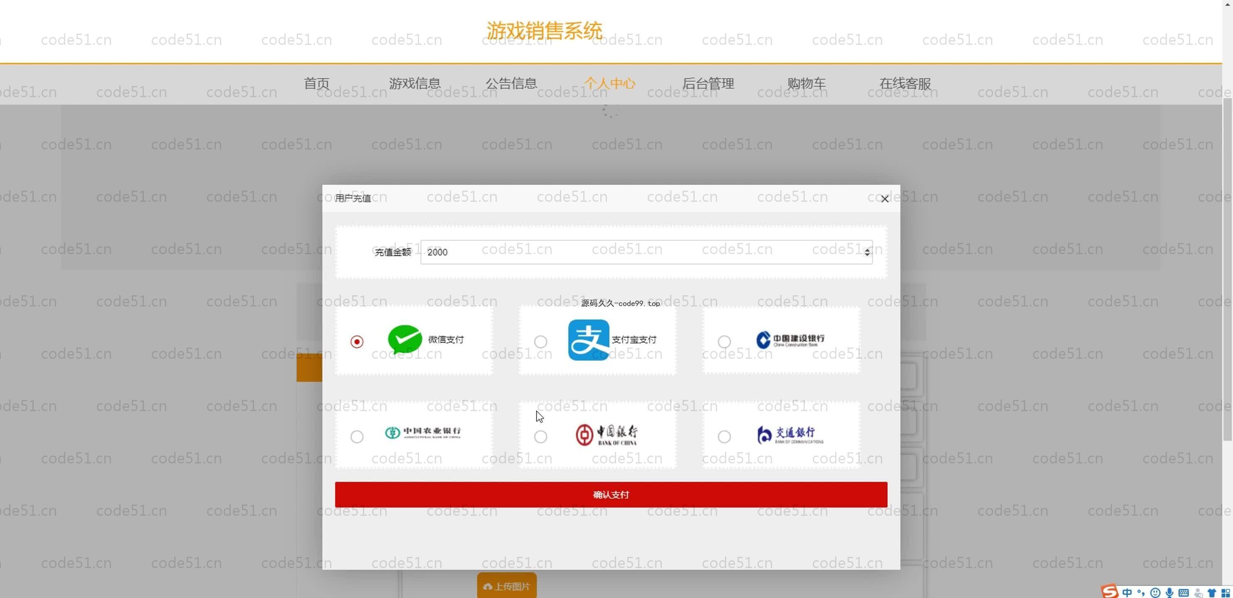
Task: Click the page vertical scrollbar thumb
Action: [1227, 269]
